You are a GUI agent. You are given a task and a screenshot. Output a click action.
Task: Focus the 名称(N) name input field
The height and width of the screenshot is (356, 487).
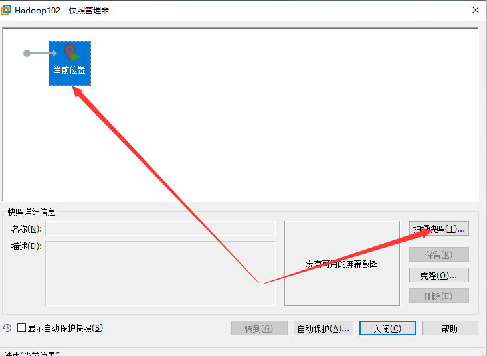pos(160,229)
